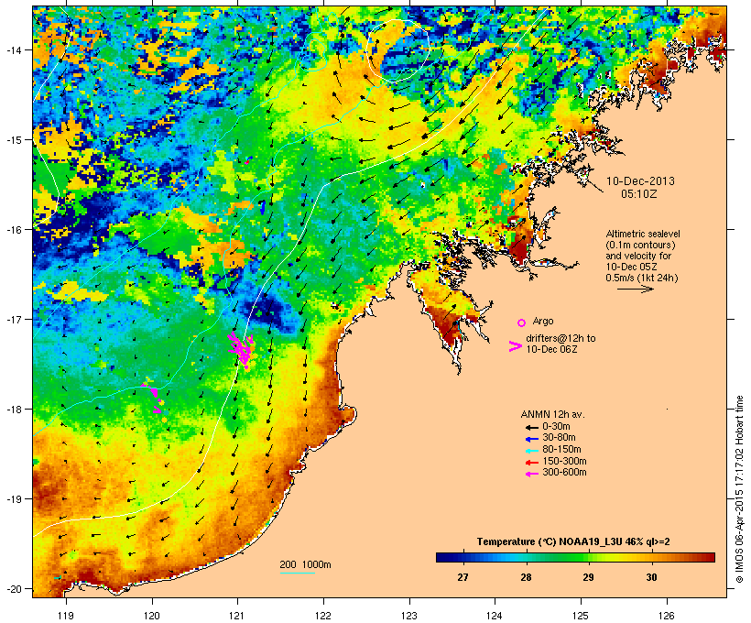751x623 pixels.
Task: Click the dark red end of color bar
Action: tap(711, 557)
